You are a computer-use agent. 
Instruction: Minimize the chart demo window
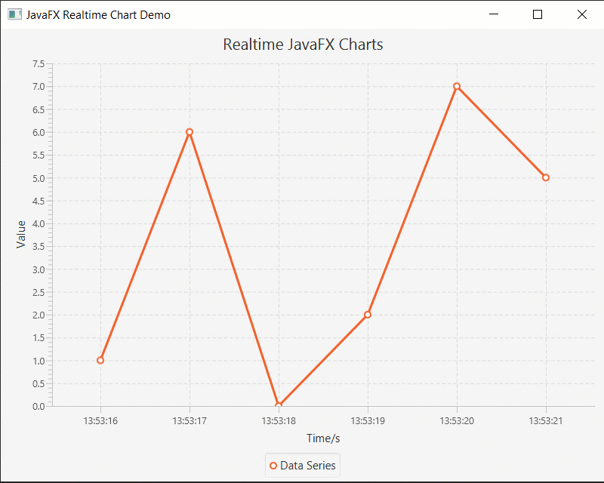tap(493, 14)
